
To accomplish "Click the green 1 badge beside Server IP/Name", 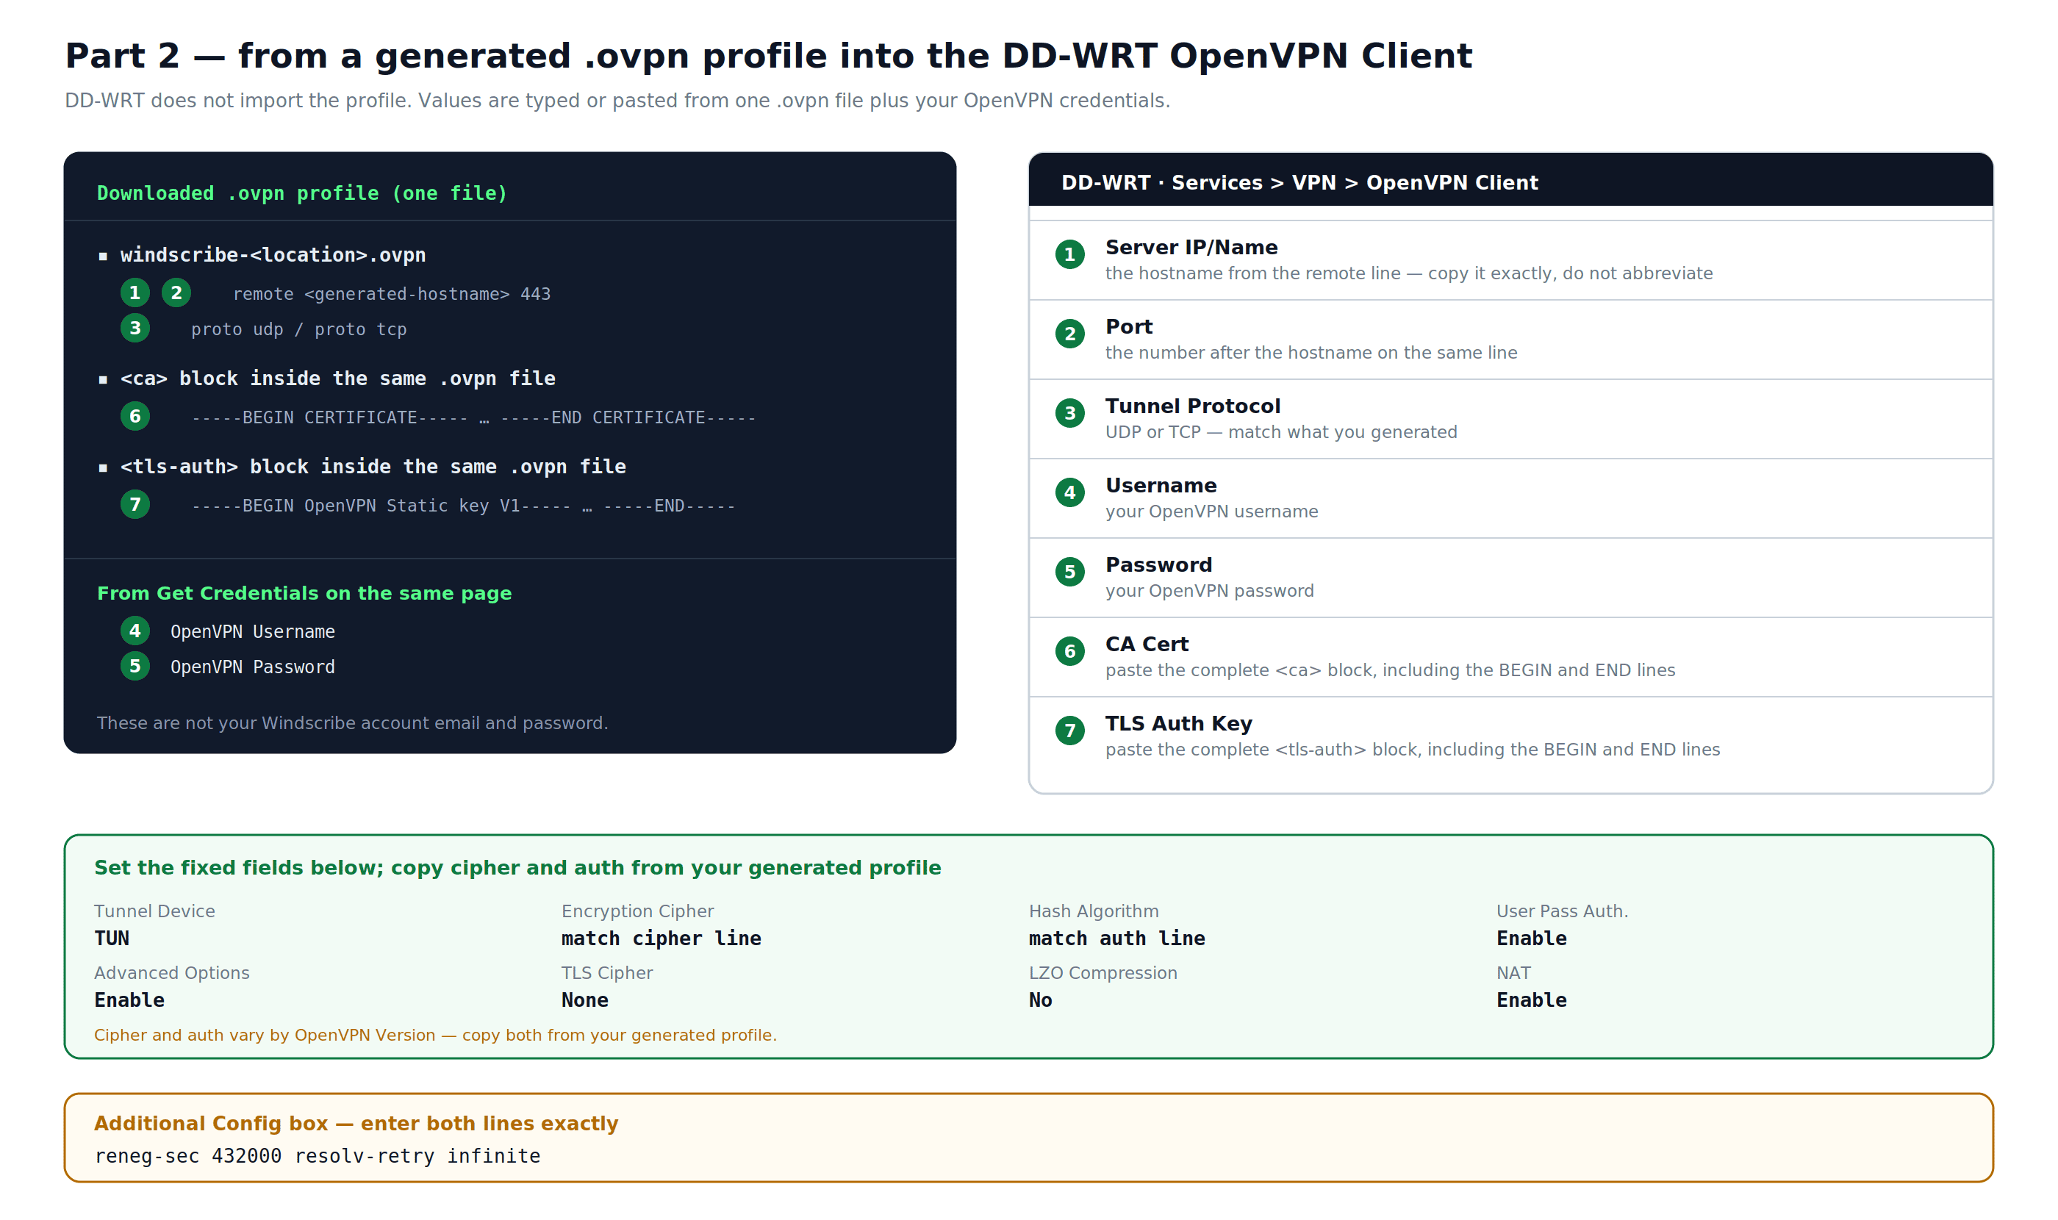I will [x=1069, y=254].
